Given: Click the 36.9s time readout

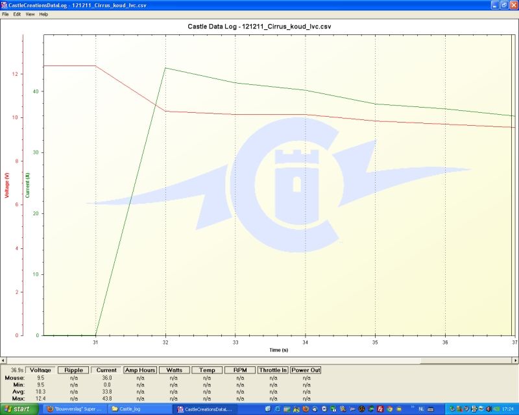Looking at the screenshot, I should [18, 370].
